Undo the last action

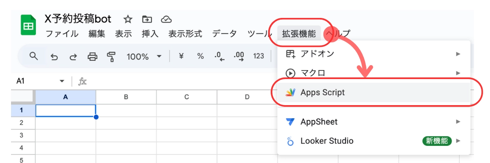[x=54, y=57]
